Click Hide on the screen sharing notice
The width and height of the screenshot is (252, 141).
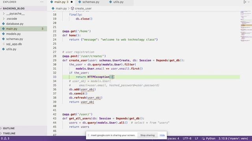162,135
